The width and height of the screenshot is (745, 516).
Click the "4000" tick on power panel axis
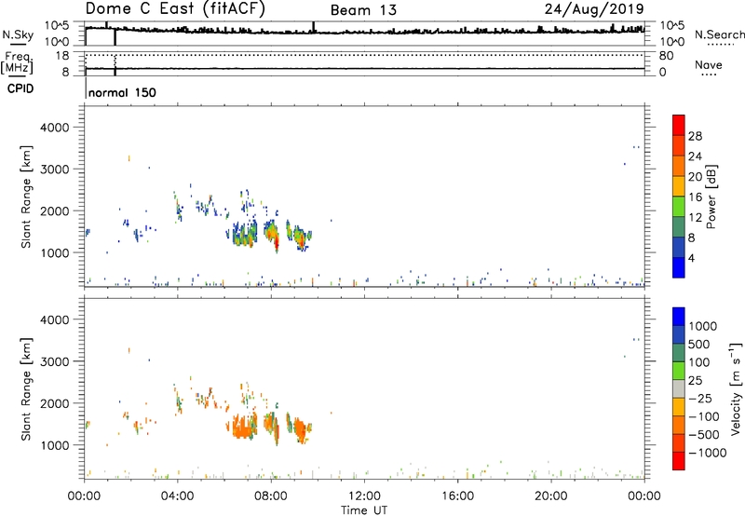[54, 128]
